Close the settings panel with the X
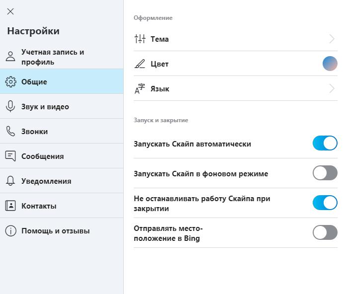Image resolution: width=347 pixels, height=294 pixels. point(10,11)
